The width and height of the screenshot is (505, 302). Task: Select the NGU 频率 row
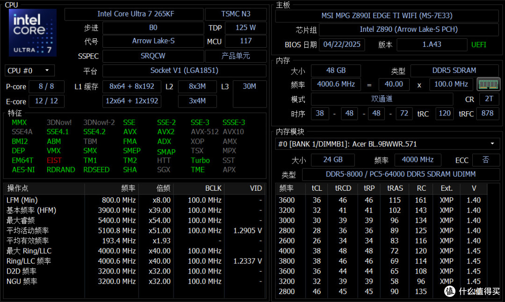point(135,281)
